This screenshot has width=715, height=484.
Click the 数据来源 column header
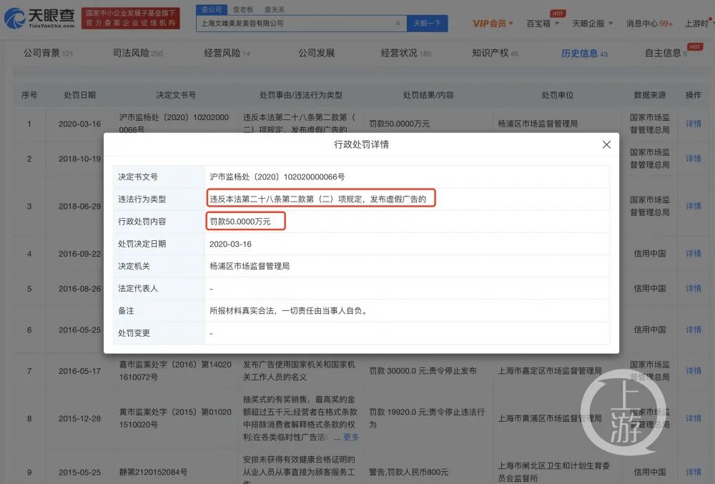pyautogui.click(x=649, y=95)
